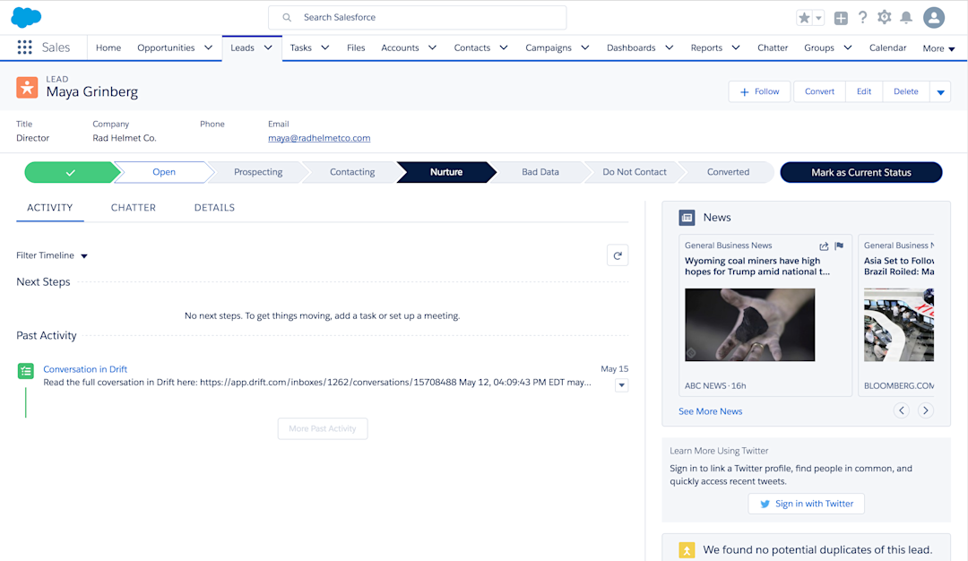Viewport: 968px width, 561px height.
Task: Expand the Groups nav dropdown
Action: pos(848,47)
